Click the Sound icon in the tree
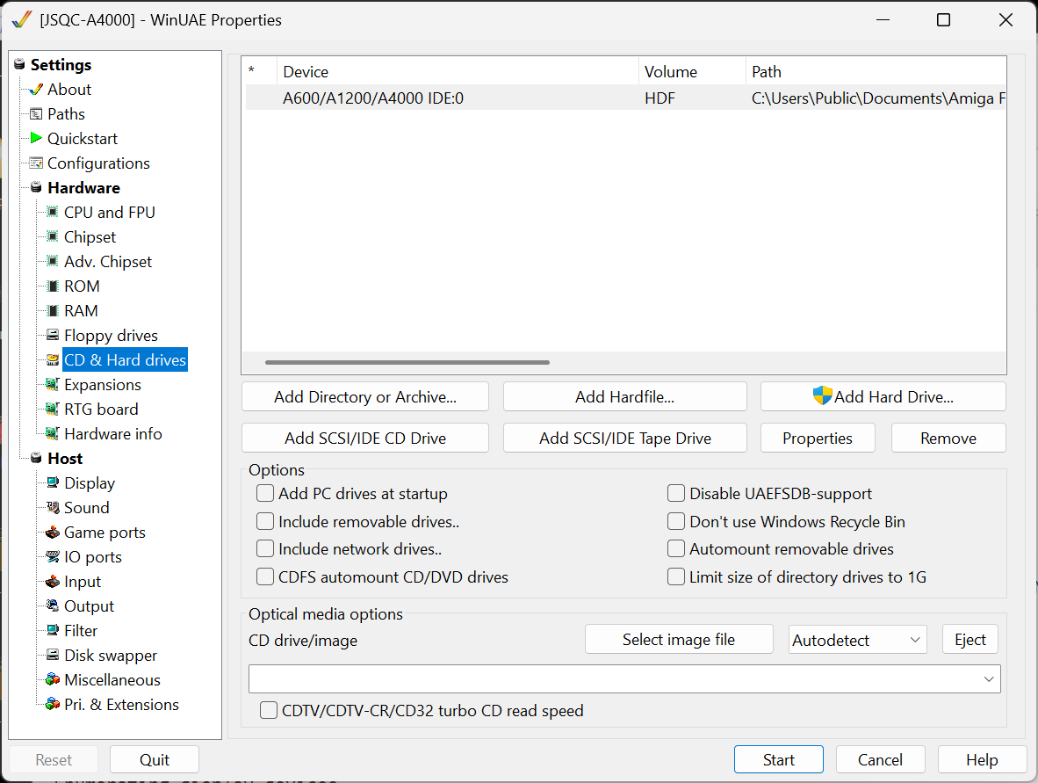 click(x=53, y=507)
